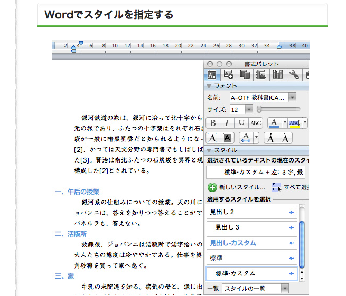Adjust the font size slider
The height and width of the screenshot is (296, 346).
tap(259, 109)
